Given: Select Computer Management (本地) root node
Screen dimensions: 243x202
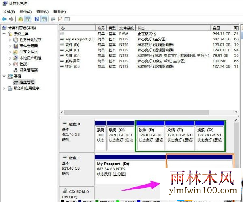Looking at the screenshot, I should [22, 28].
